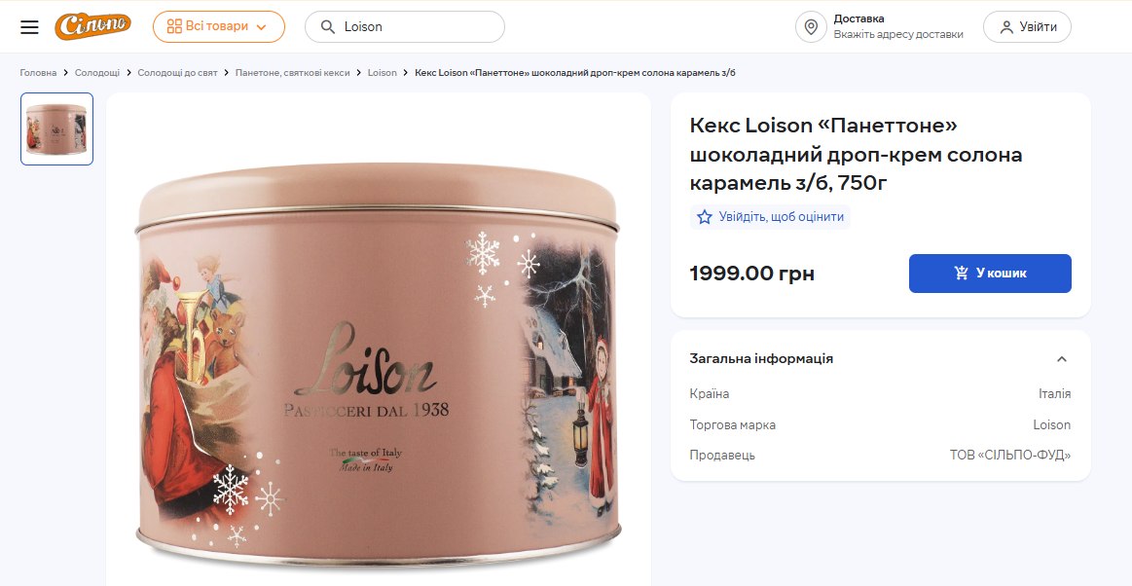Click the magnifier search icon
Image resolution: width=1132 pixels, height=586 pixels.
(x=328, y=26)
